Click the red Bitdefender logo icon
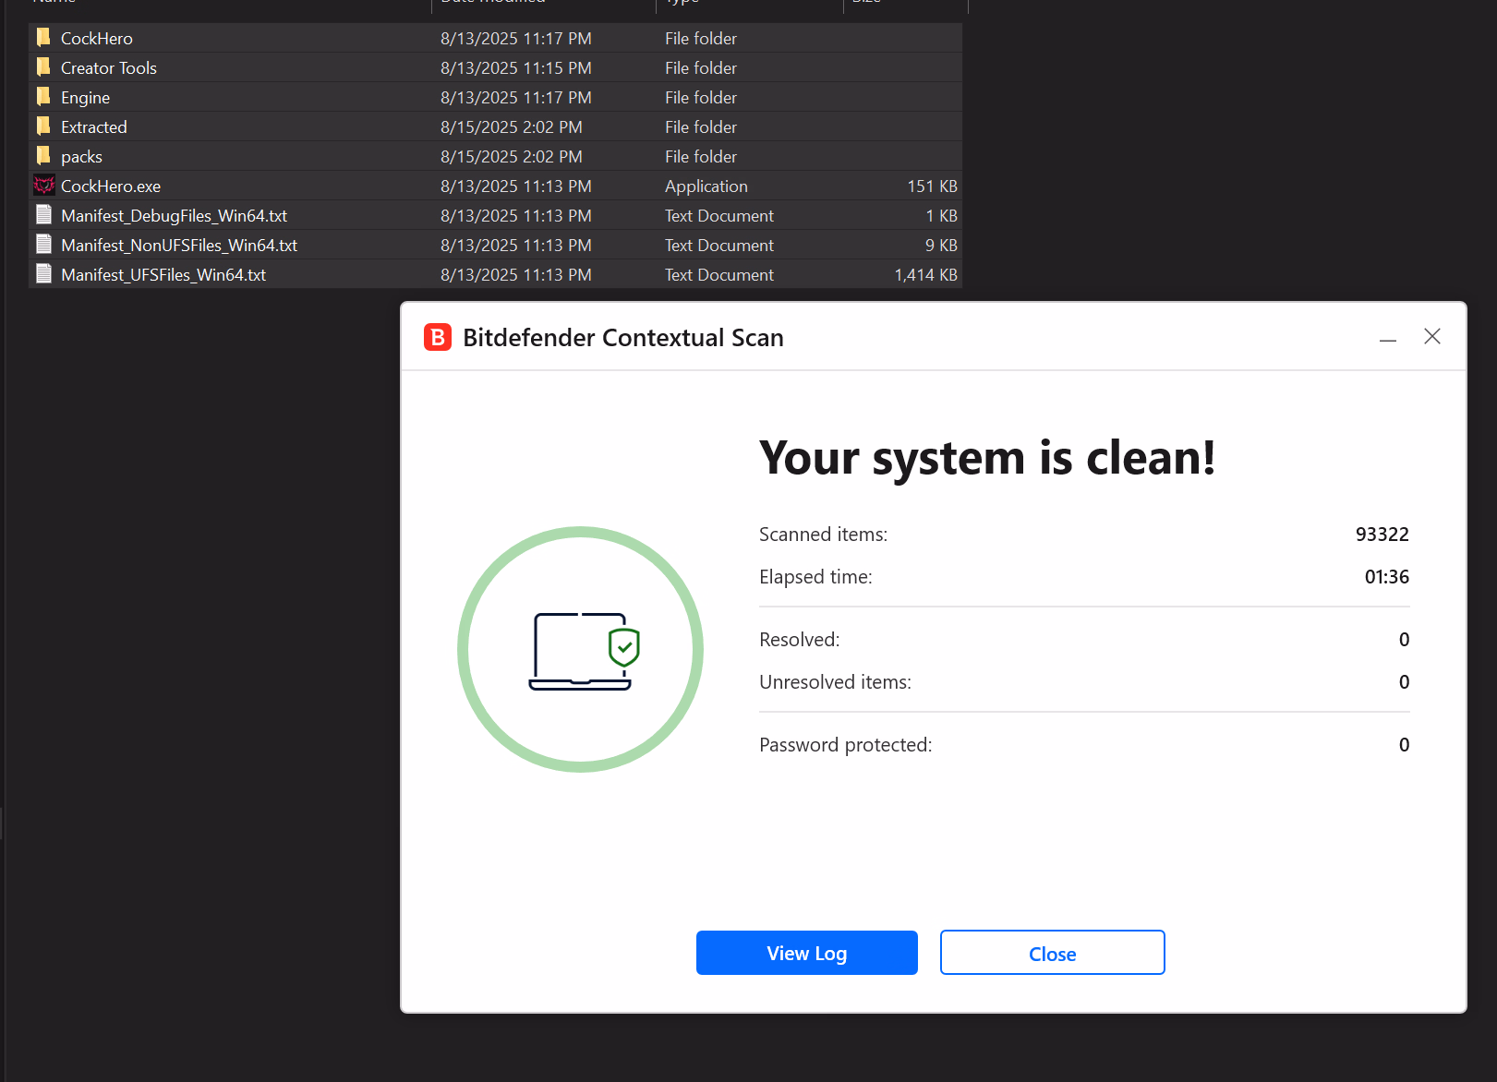The width and height of the screenshot is (1497, 1082). tap(438, 338)
